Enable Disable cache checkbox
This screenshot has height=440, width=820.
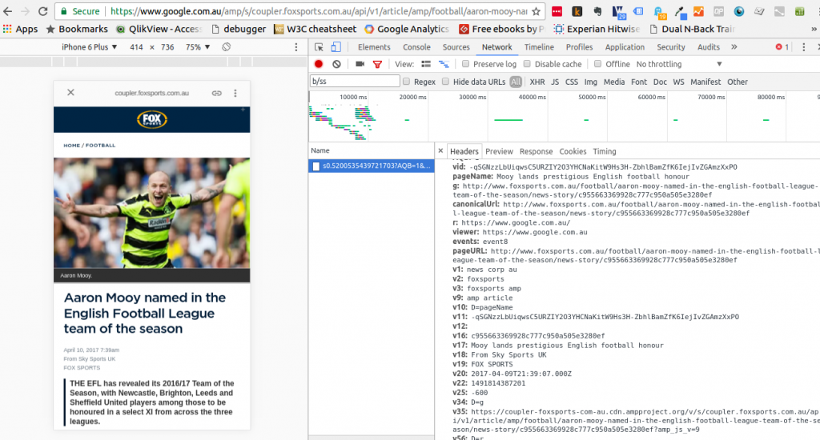tap(527, 64)
